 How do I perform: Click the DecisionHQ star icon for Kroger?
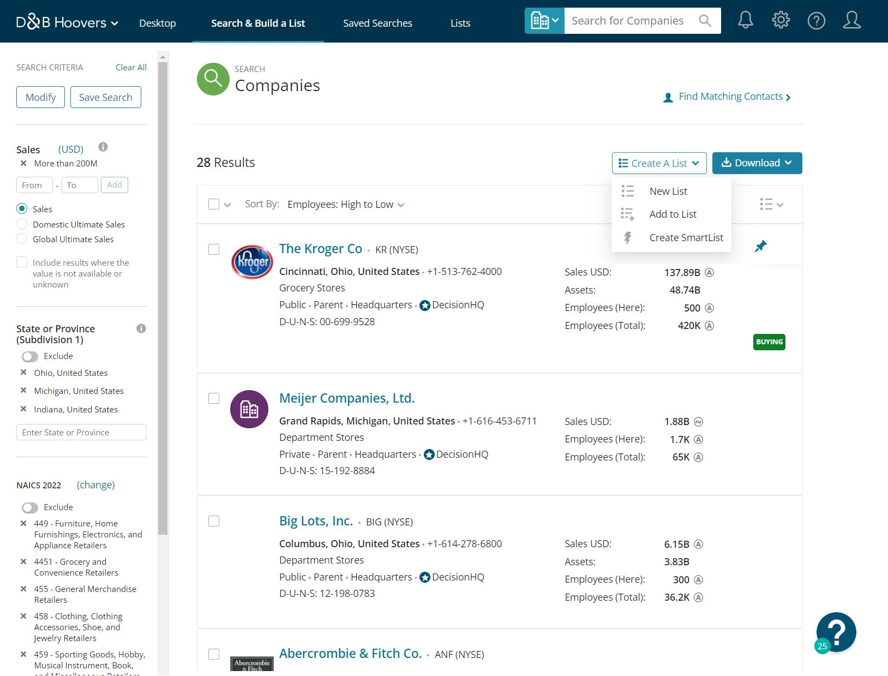[425, 306]
